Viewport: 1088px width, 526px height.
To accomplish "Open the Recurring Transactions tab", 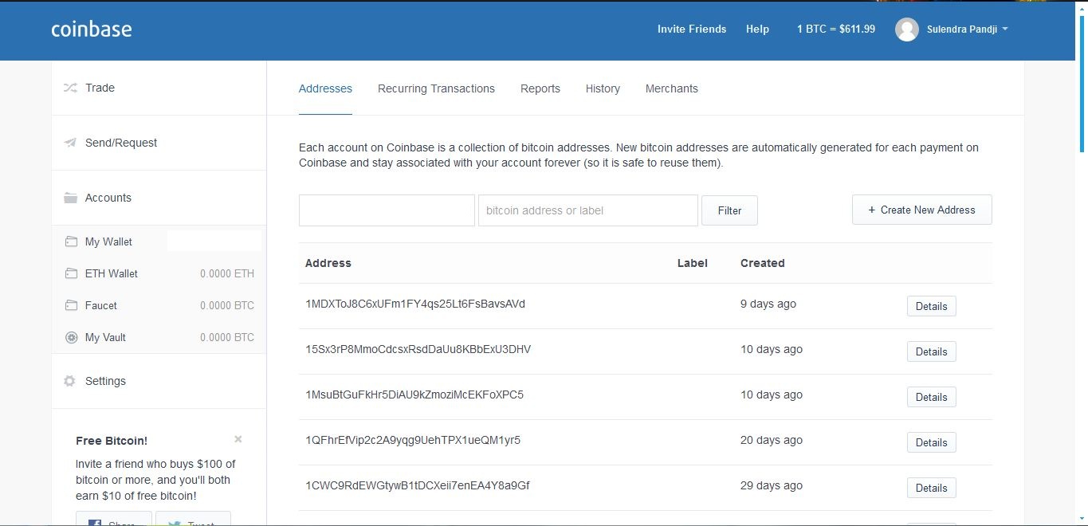I will click(x=436, y=88).
